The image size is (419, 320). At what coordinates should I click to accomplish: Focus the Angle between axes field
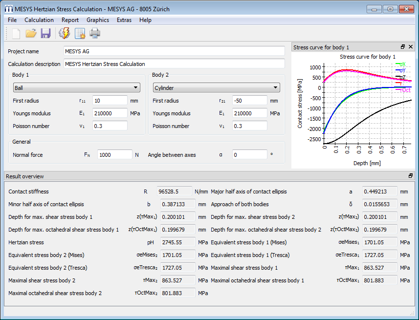[249, 155]
